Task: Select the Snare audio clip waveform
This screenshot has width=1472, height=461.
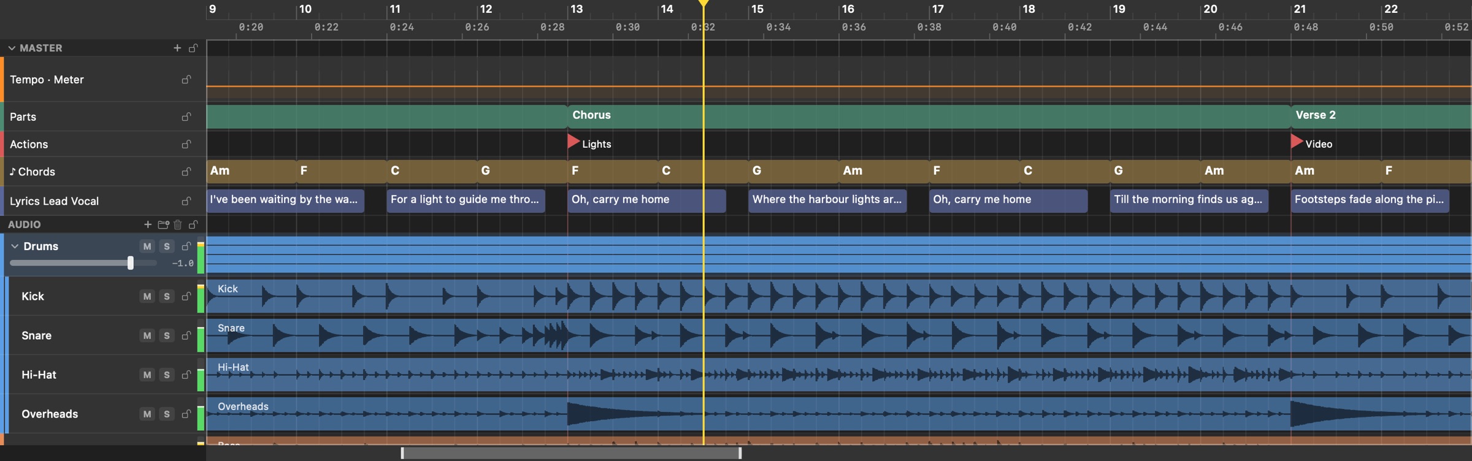Action: tap(839, 336)
